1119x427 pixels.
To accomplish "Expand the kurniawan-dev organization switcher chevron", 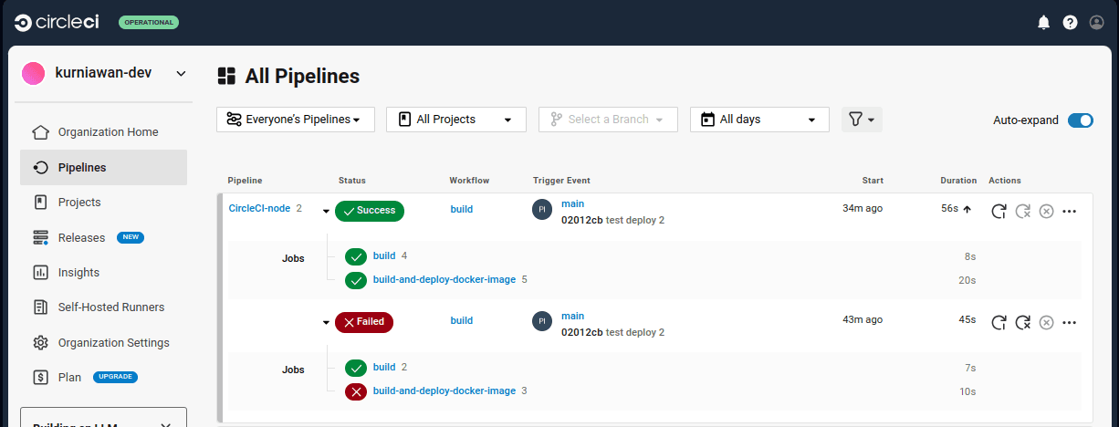I will click(181, 73).
